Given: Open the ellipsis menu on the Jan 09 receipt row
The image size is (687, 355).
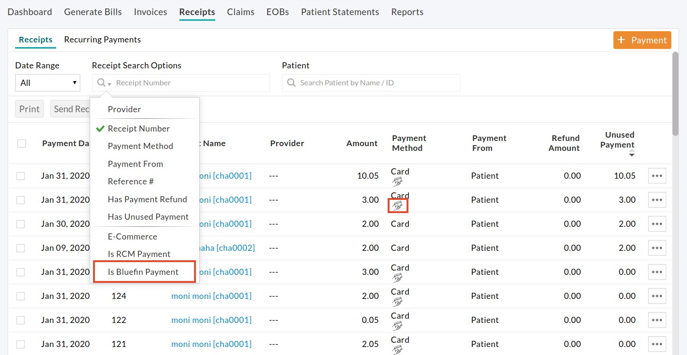Looking at the screenshot, I should (x=657, y=248).
